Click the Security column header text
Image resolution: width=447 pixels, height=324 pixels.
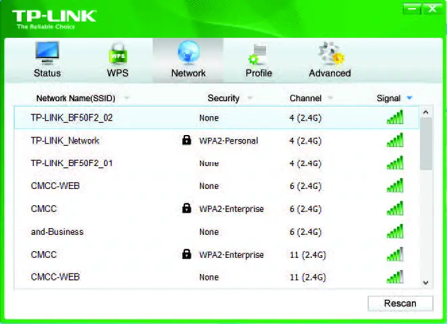point(223,99)
